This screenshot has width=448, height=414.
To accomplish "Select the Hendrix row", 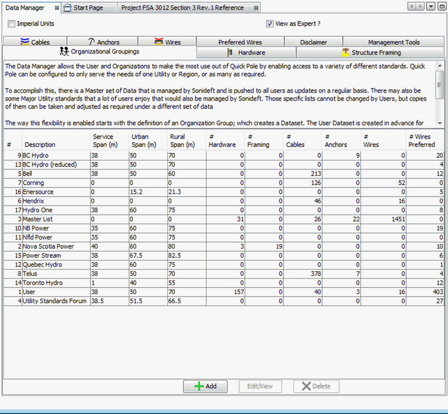I will tap(224, 201).
